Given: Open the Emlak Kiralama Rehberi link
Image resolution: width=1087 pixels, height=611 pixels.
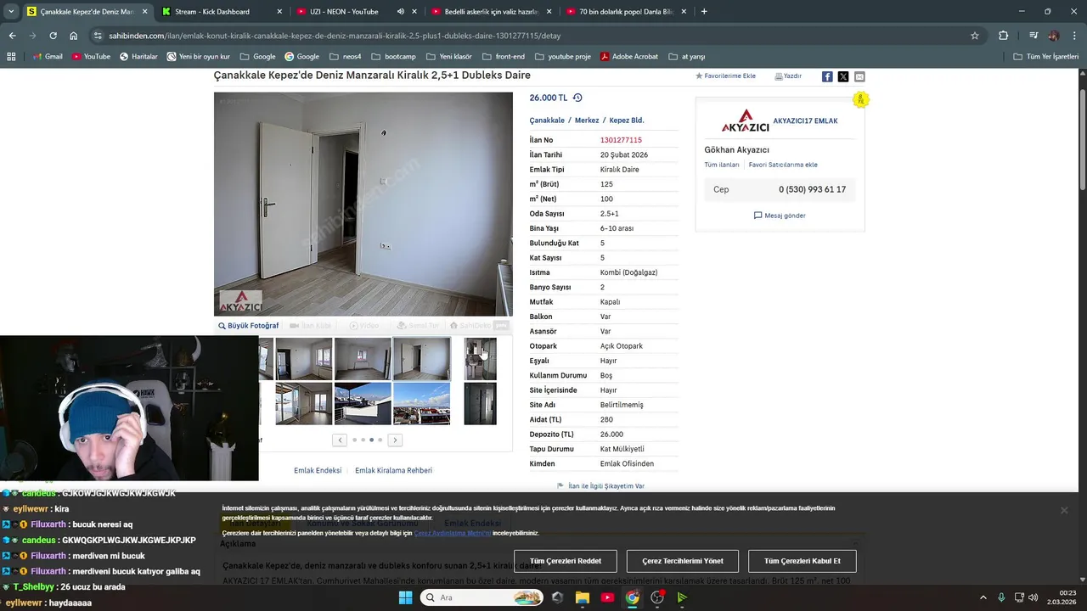Looking at the screenshot, I should pyautogui.click(x=393, y=470).
